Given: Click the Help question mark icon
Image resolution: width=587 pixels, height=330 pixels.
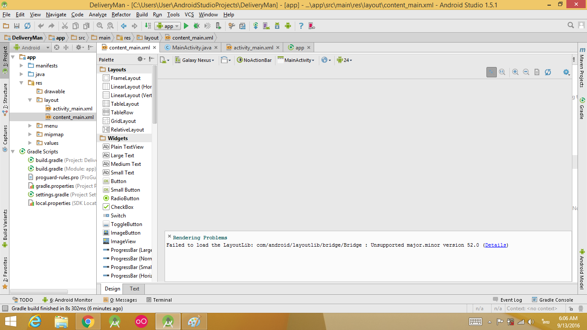Looking at the screenshot, I should [301, 26].
